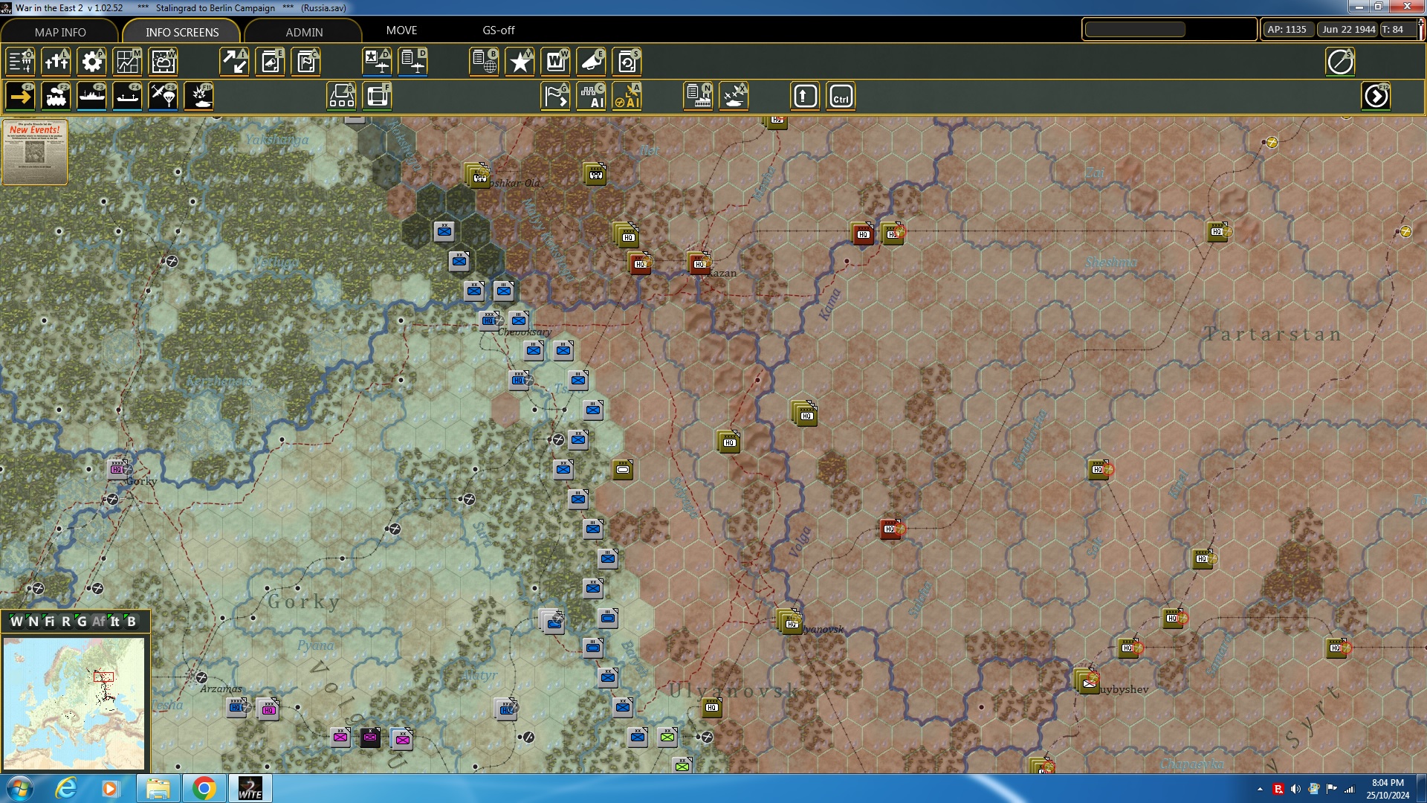Click the volume speaker tray icon

pyautogui.click(x=1295, y=789)
